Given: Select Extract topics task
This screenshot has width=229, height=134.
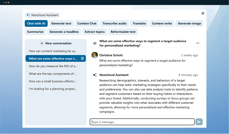Looking at the screenshot, I should click(94, 32).
